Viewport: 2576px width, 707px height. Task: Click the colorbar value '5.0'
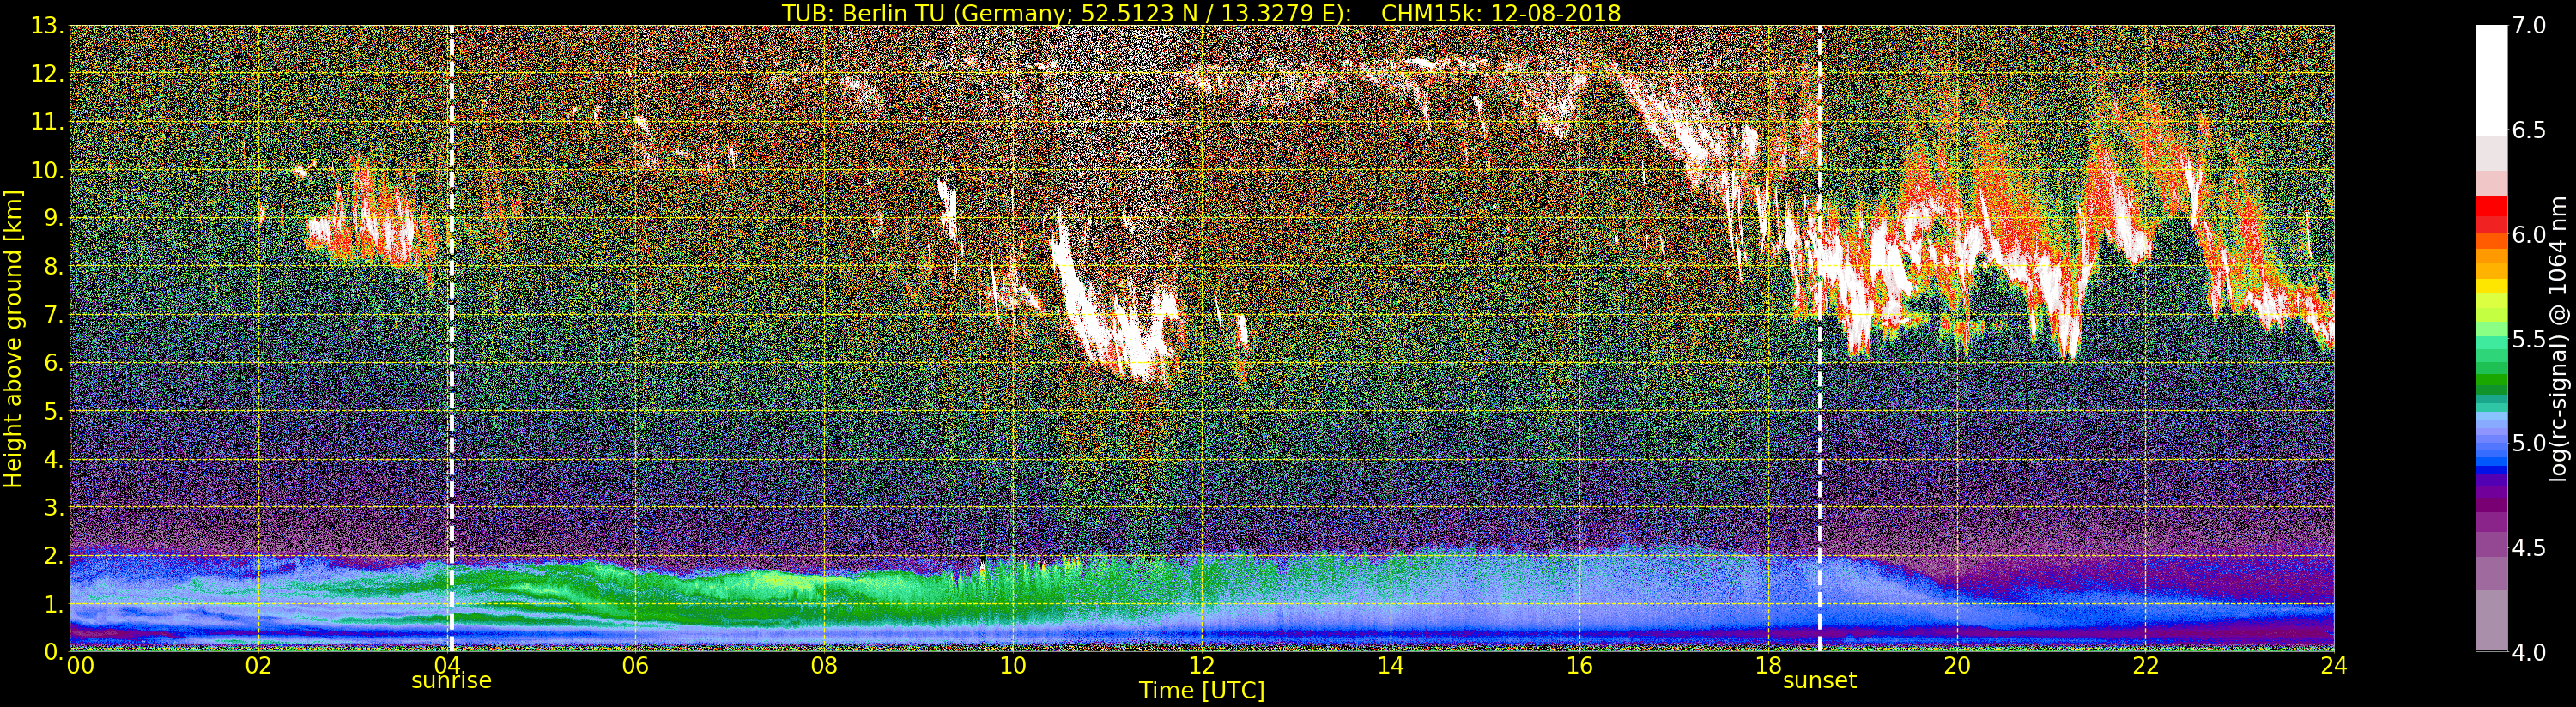coord(2529,443)
